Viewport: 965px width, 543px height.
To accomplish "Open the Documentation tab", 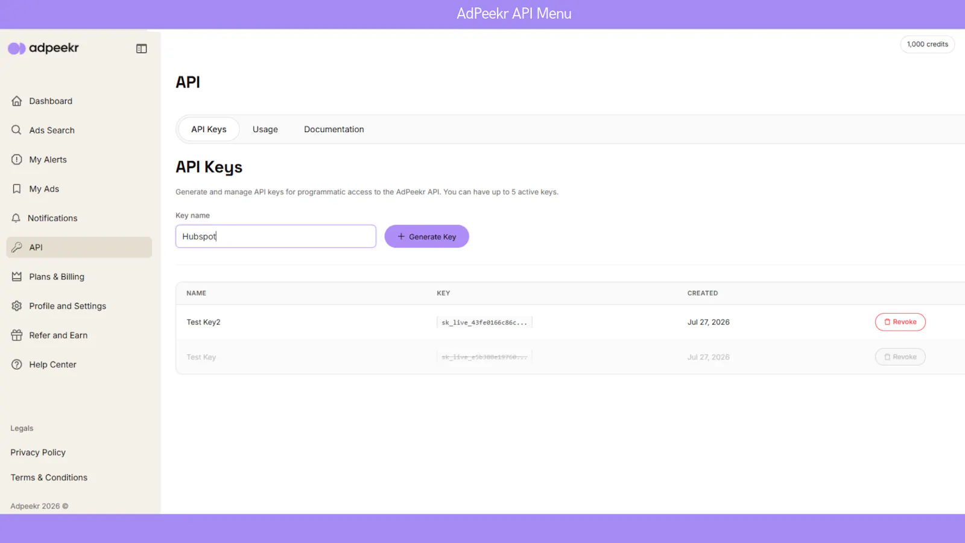I will [x=334, y=129].
